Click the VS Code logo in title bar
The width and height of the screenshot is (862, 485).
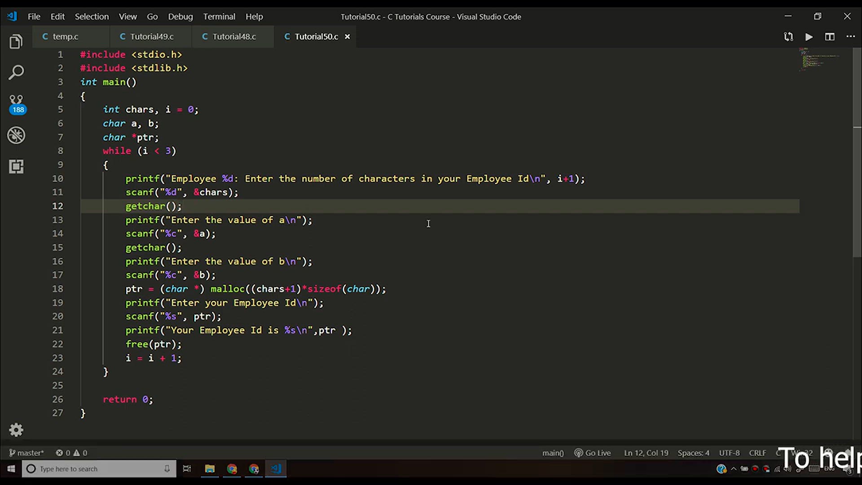coord(12,17)
